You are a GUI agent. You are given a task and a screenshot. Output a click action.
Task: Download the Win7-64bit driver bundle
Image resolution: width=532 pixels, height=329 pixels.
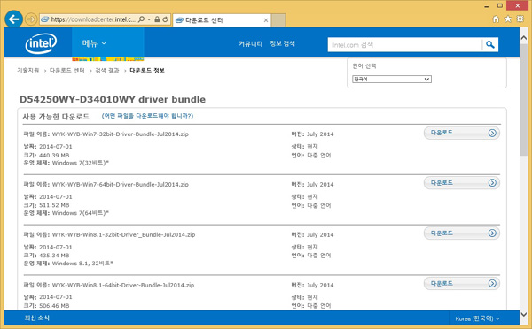(462, 183)
